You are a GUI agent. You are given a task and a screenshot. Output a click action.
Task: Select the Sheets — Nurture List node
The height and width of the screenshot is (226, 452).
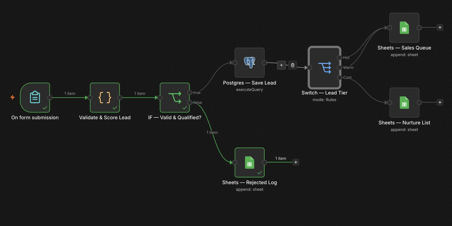click(404, 103)
